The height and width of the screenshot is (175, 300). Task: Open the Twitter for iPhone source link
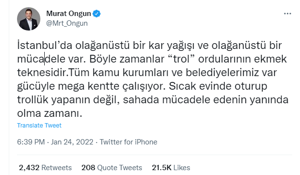click(128, 142)
